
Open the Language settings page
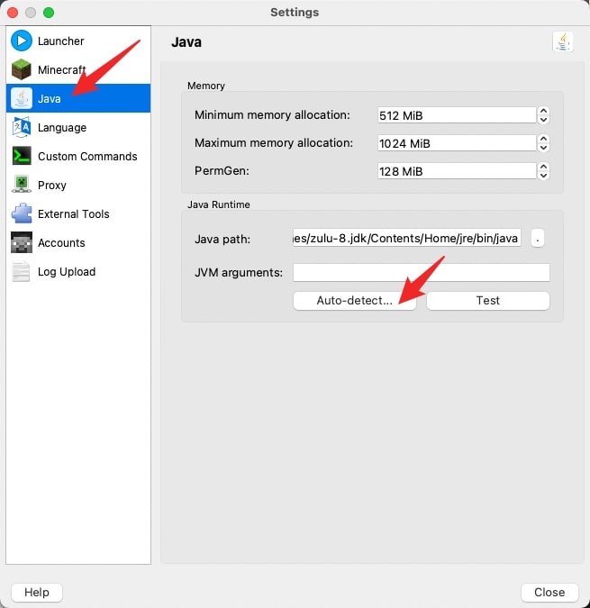point(78,127)
